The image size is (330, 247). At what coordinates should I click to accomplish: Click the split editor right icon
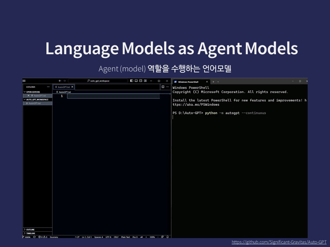pyautogui.click(x=163, y=87)
